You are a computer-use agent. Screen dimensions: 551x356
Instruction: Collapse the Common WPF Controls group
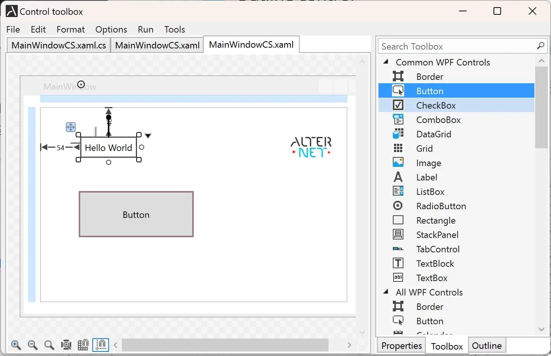[386, 62]
